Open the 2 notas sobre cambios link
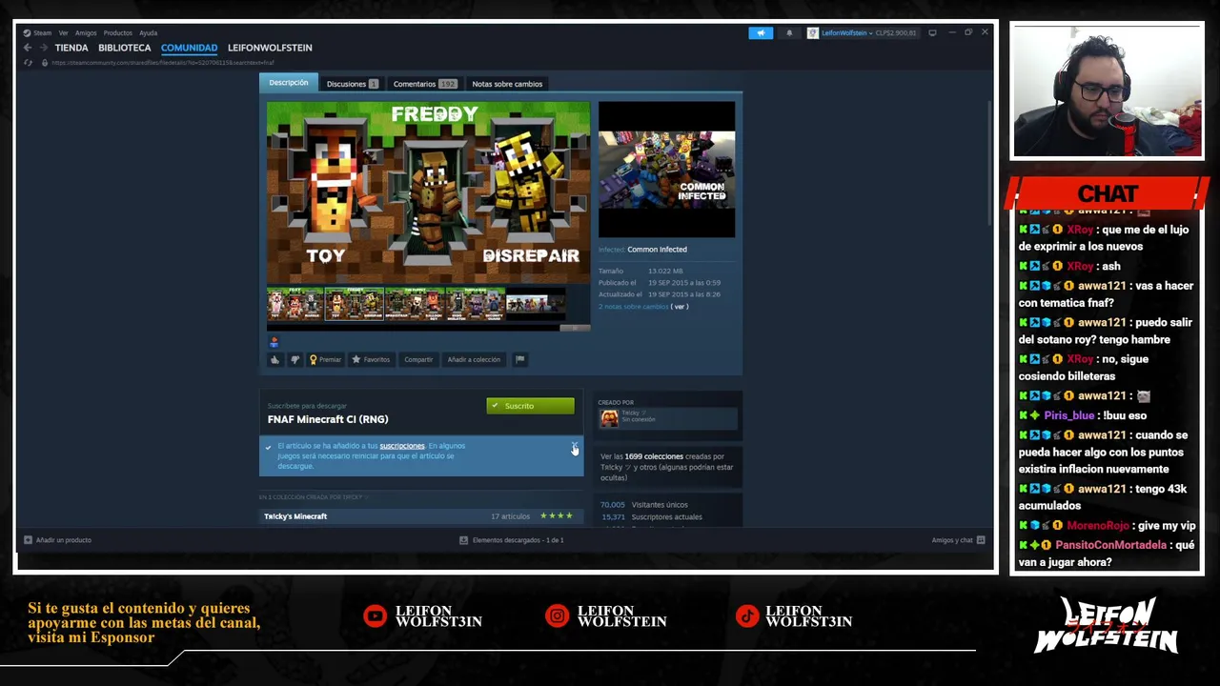 (x=633, y=306)
